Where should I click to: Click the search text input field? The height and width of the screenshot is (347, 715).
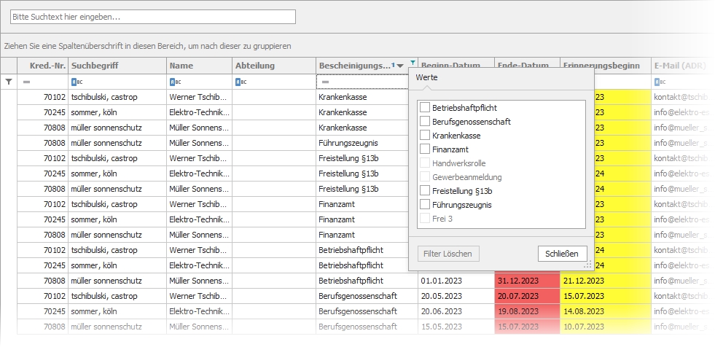153,16
